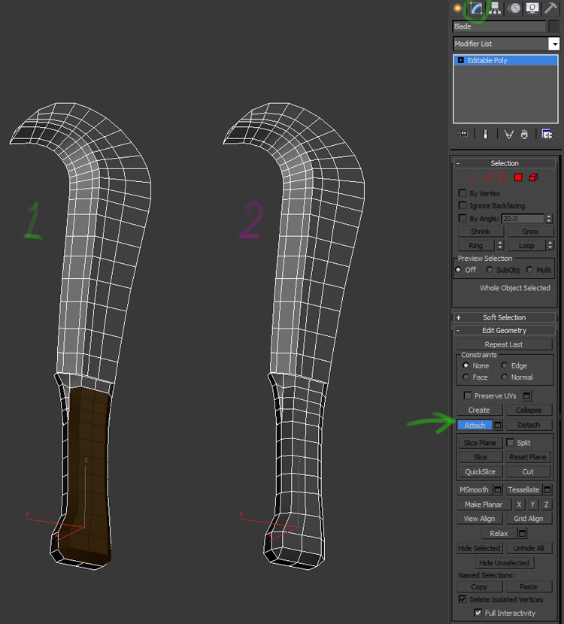Click the Detach button
The height and width of the screenshot is (624, 564).
click(529, 425)
